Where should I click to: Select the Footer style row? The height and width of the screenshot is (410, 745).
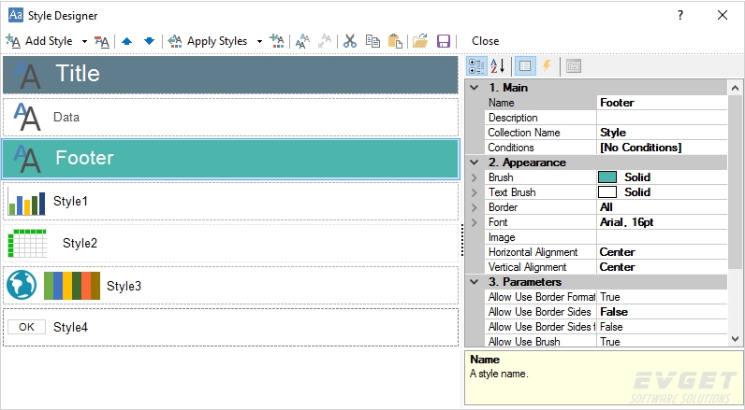(x=230, y=159)
